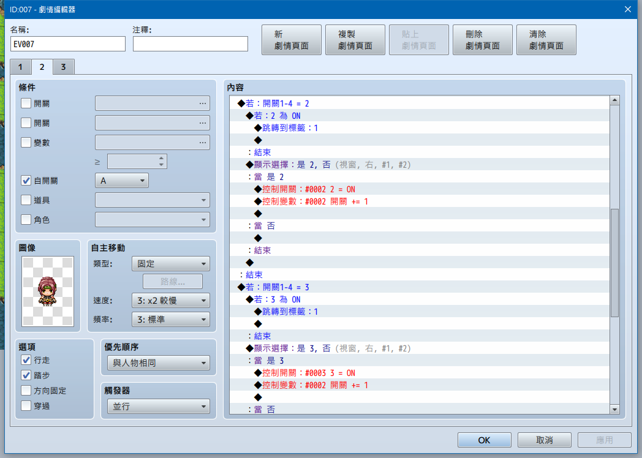Click the 複製劇情頁面 button
Viewport: 642px width, 458px height.
355,40
